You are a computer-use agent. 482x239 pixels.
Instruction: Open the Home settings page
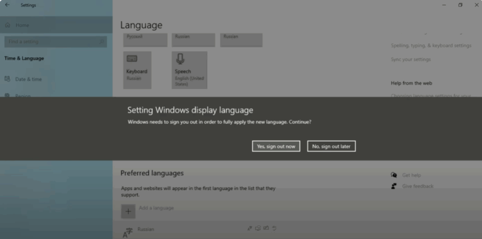(x=56, y=25)
